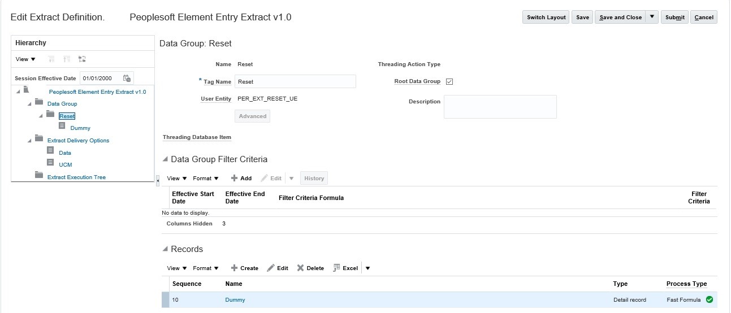Click Export to Excel in Records toolbar
This screenshot has width=731, height=313.
click(x=345, y=268)
